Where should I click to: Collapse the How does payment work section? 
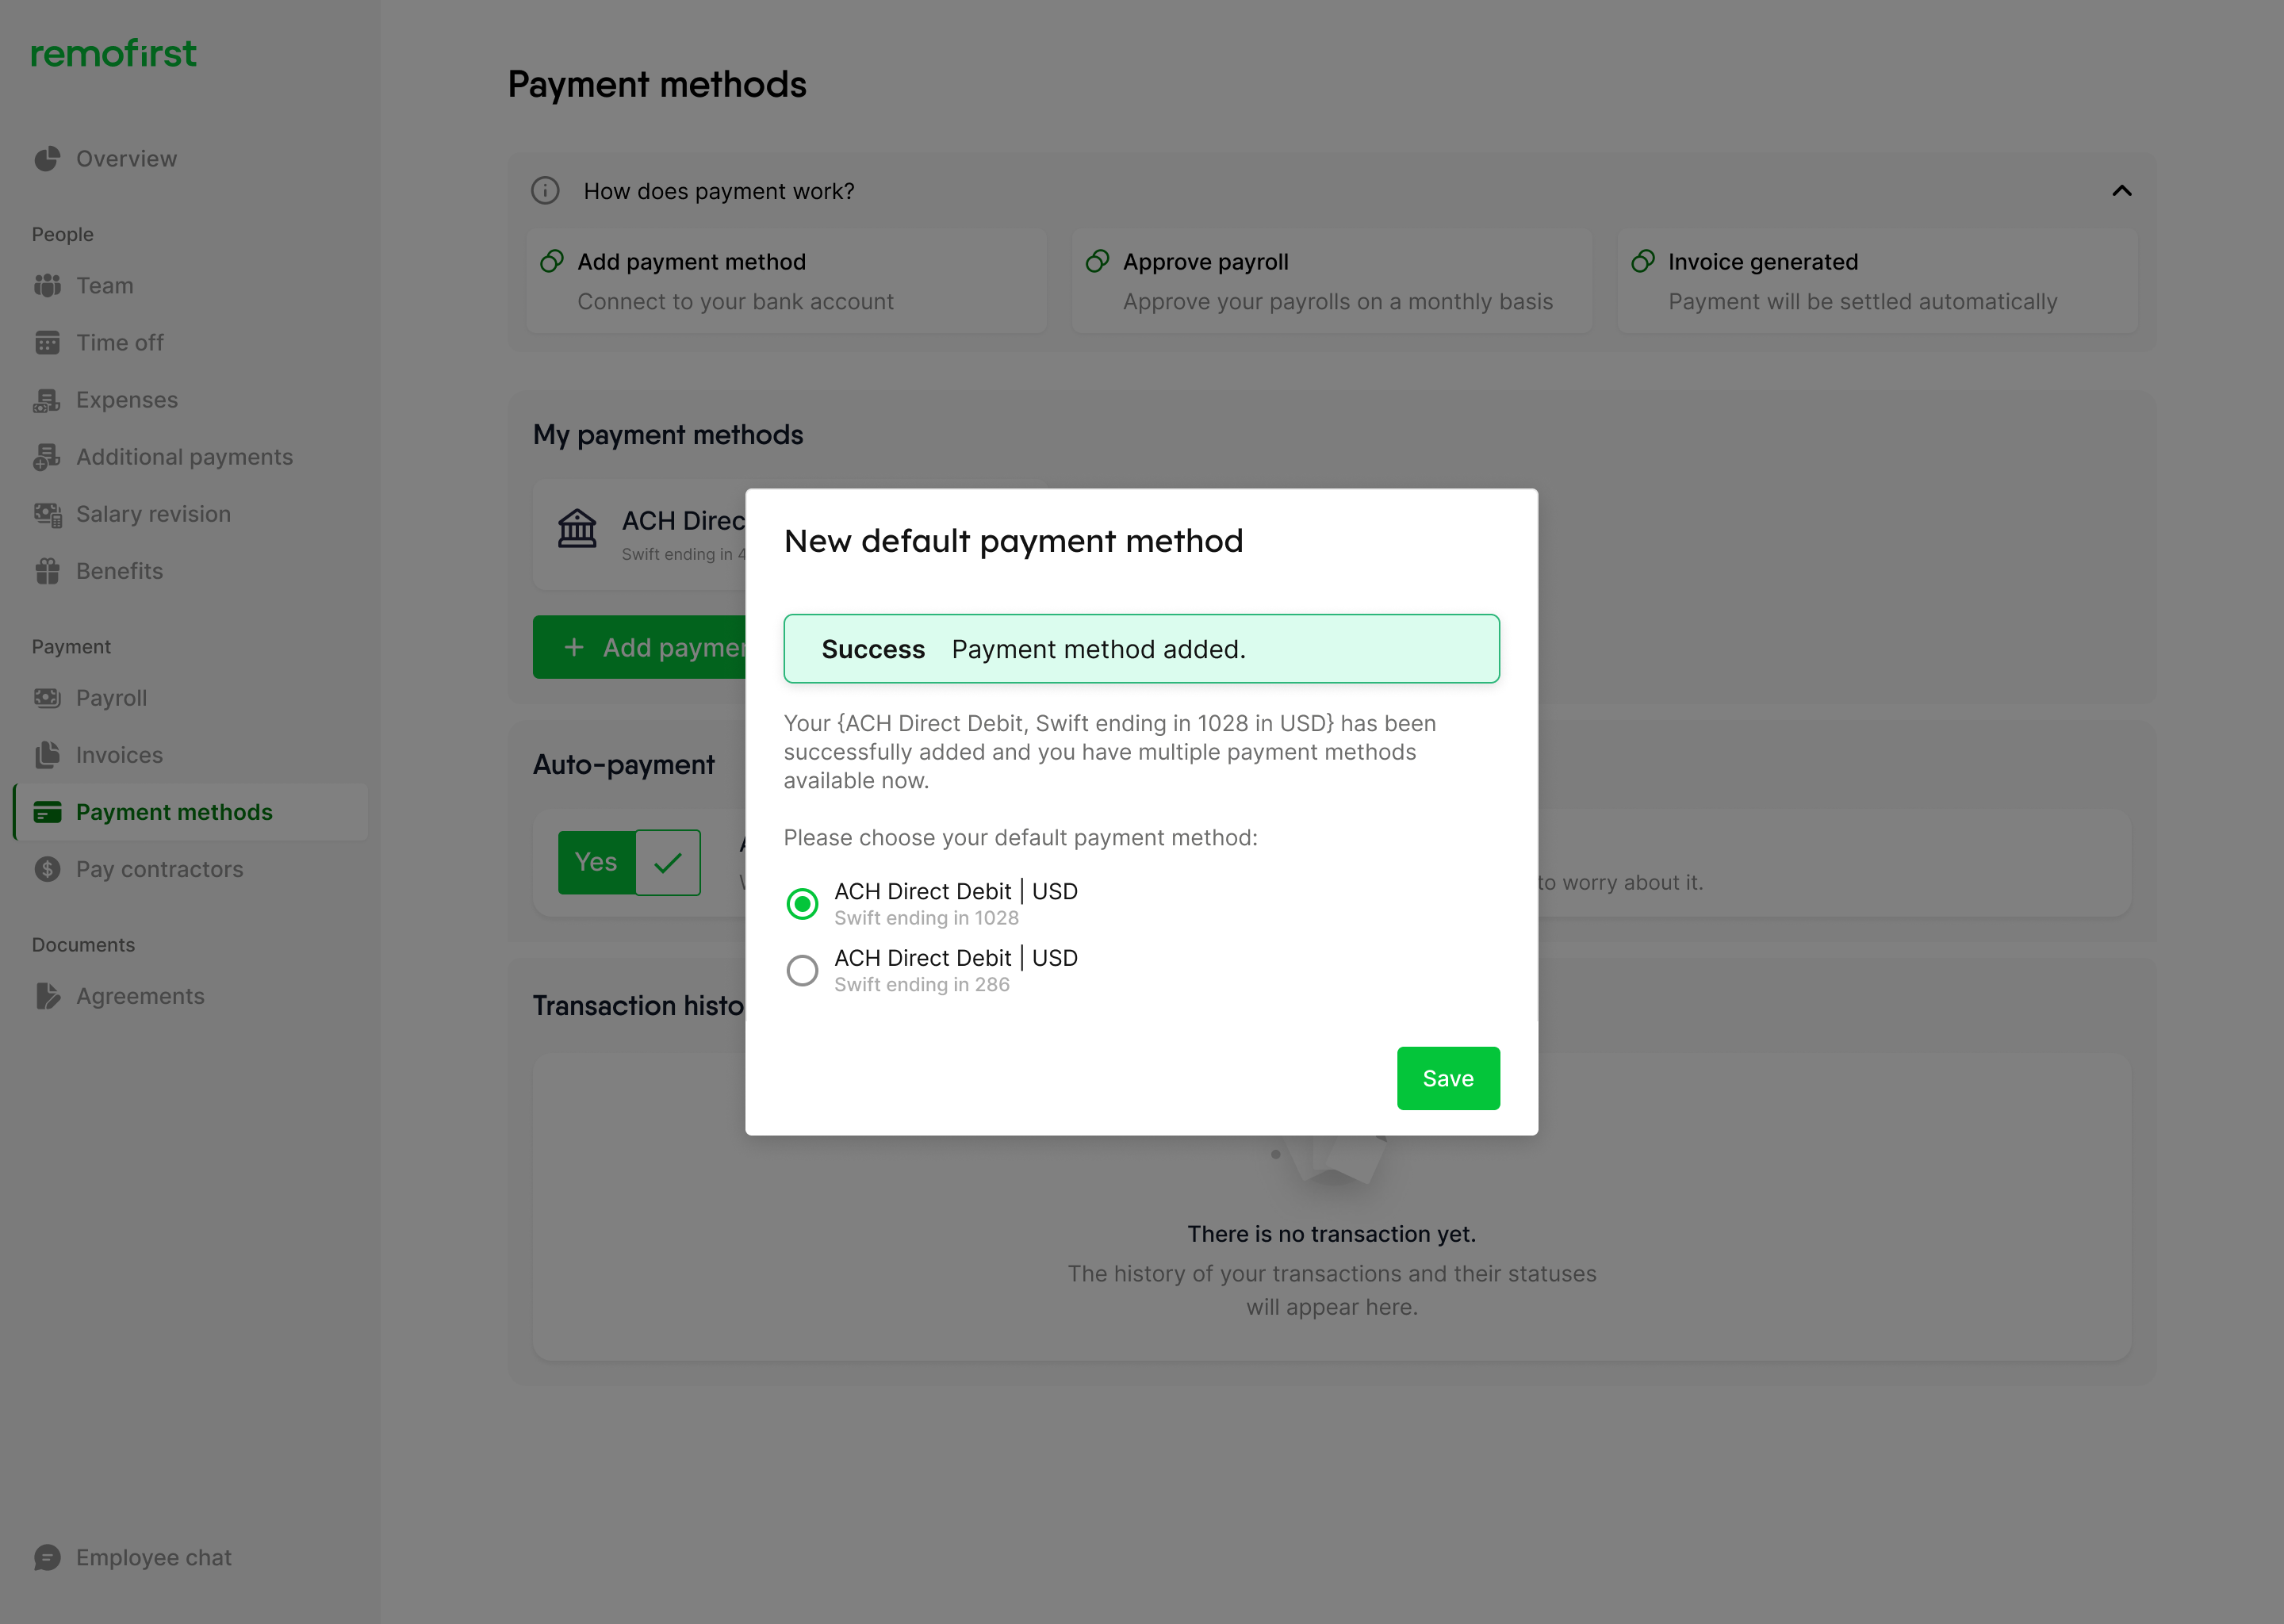click(2121, 191)
